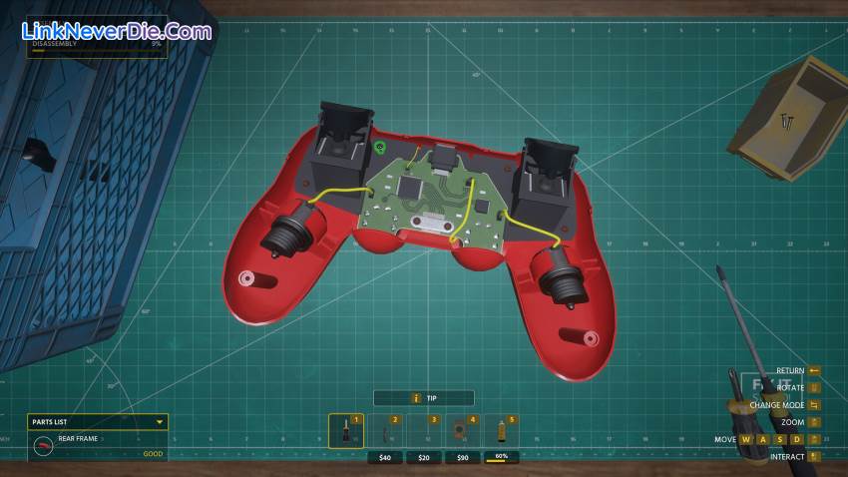Screen dimensions: 848x477
Task: Click the Disassembly progress bar
Action: (x=96, y=50)
